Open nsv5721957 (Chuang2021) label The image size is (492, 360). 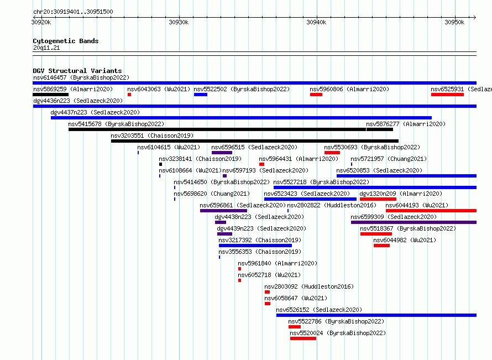pos(389,159)
